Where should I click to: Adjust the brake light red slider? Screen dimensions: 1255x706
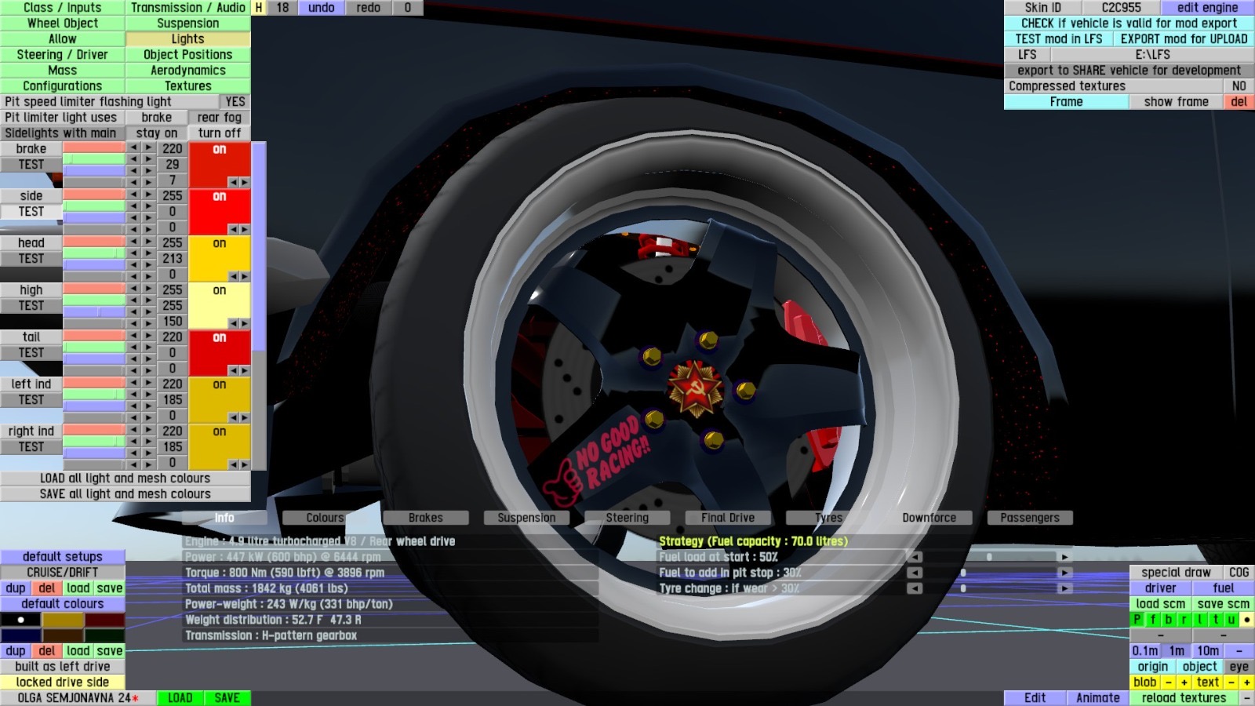[94, 147]
